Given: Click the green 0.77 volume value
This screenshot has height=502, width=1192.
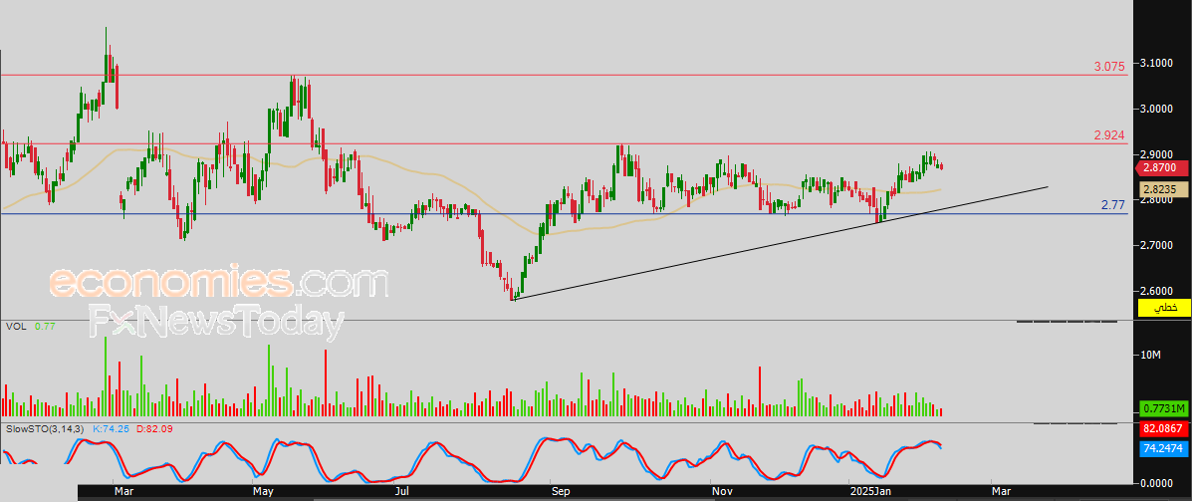Looking at the screenshot, I should coord(44,327).
